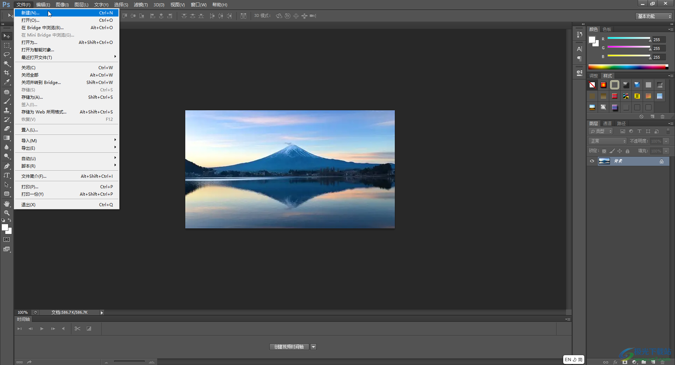Play the timeline
This screenshot has width=675, height=365.
[x=42, y=328]
